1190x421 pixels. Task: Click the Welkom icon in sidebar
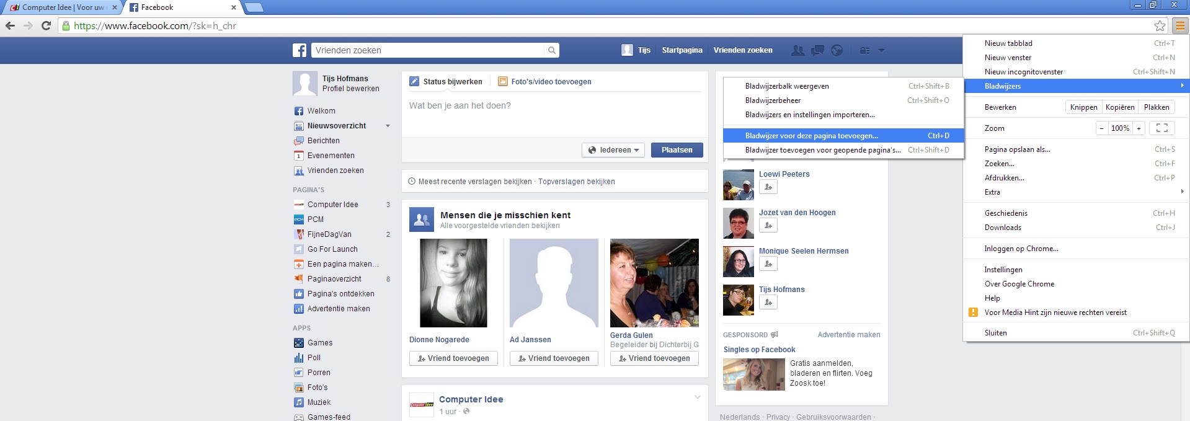(298, 111)
